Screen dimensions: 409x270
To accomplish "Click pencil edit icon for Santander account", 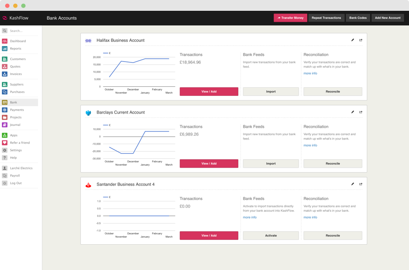I will 353,184.
